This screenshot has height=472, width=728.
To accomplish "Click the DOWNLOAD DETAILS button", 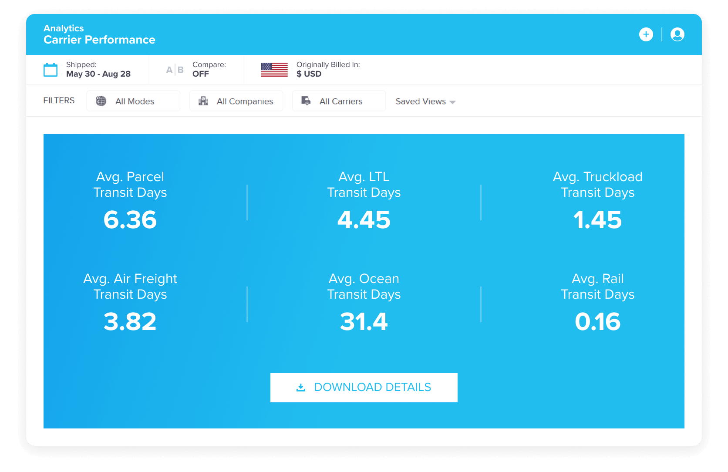I will pos(364,388).
